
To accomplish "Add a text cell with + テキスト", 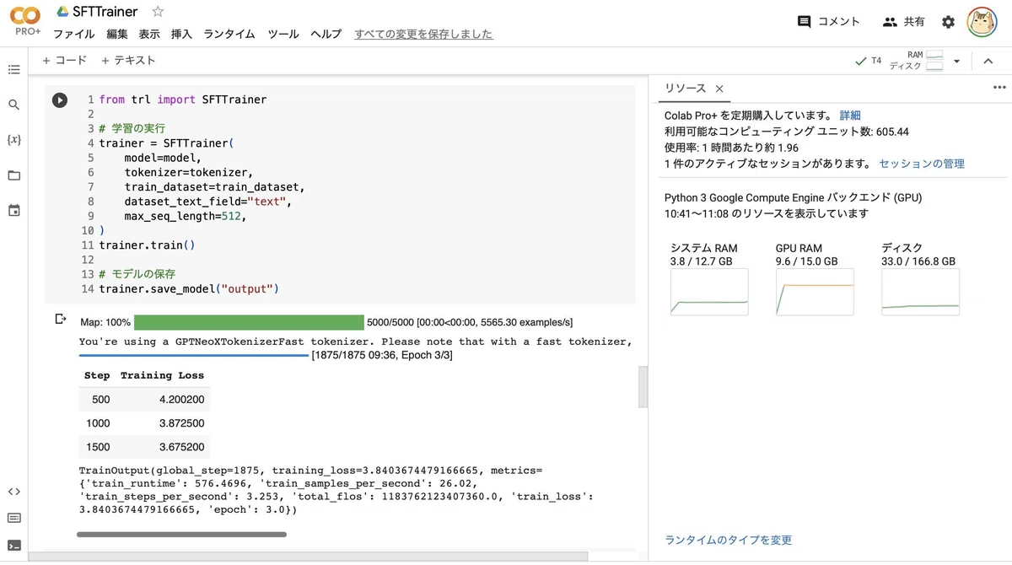I will [x=128, y=61].
